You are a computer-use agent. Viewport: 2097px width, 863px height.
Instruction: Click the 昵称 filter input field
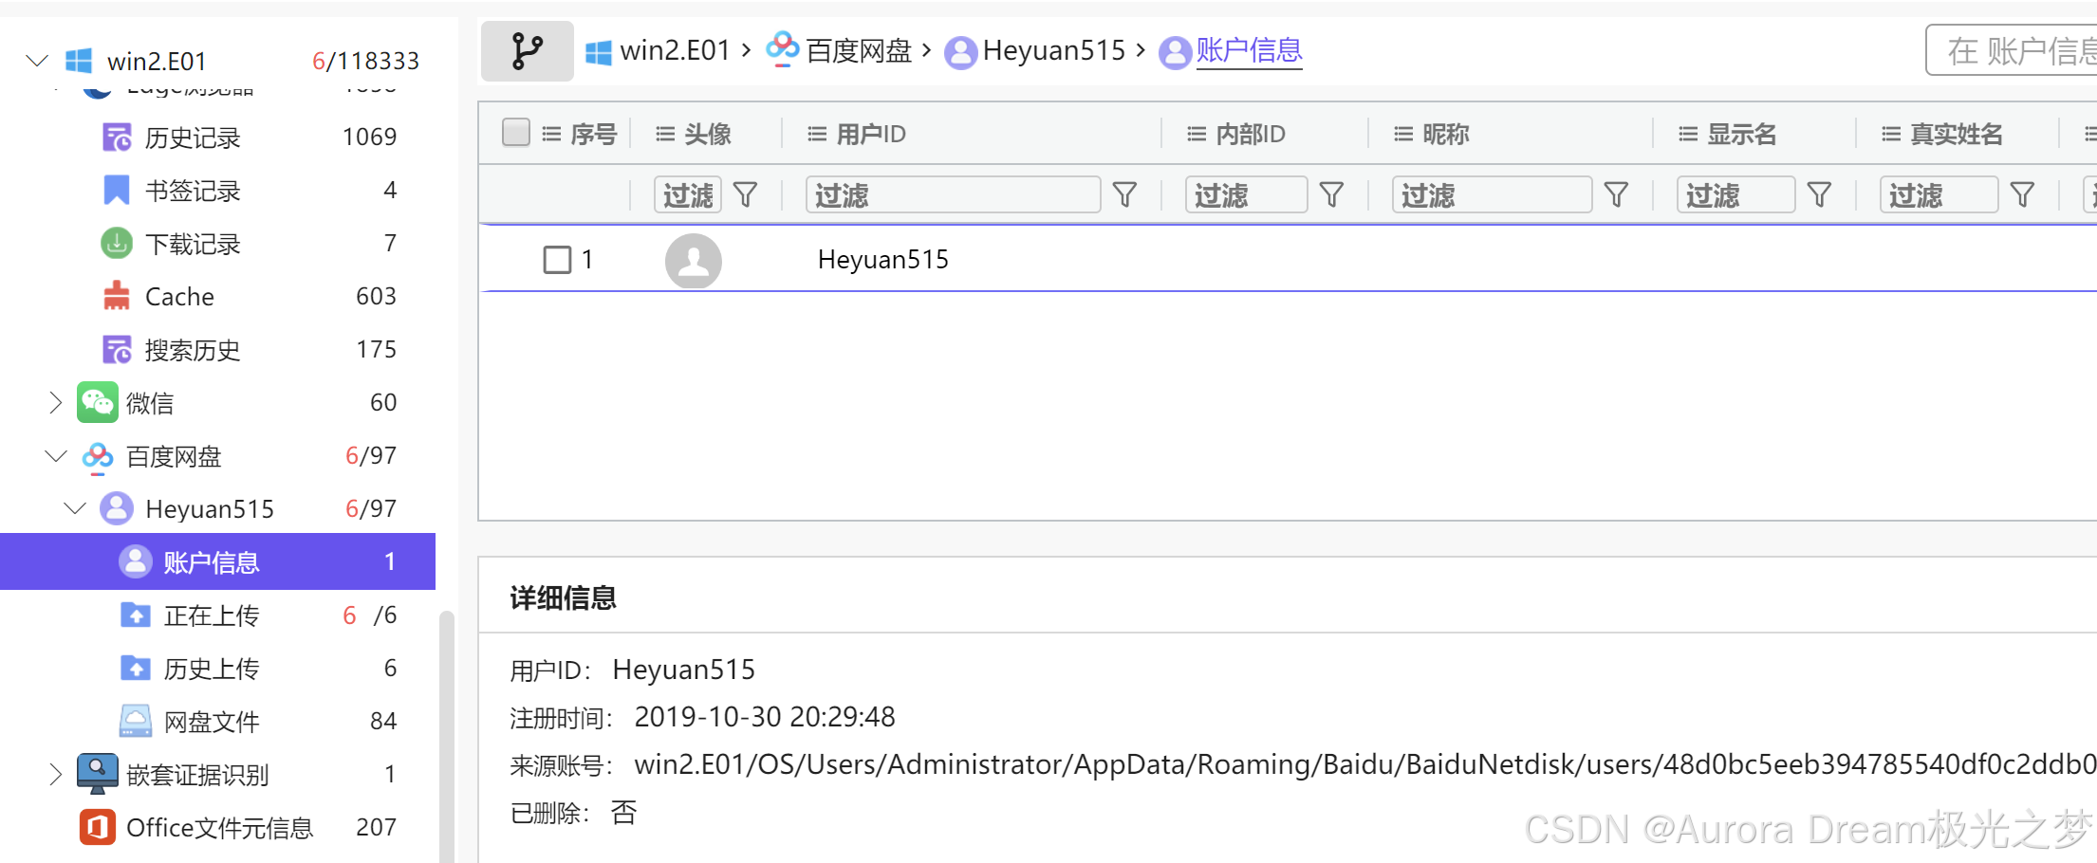[x=1492, y=195]
